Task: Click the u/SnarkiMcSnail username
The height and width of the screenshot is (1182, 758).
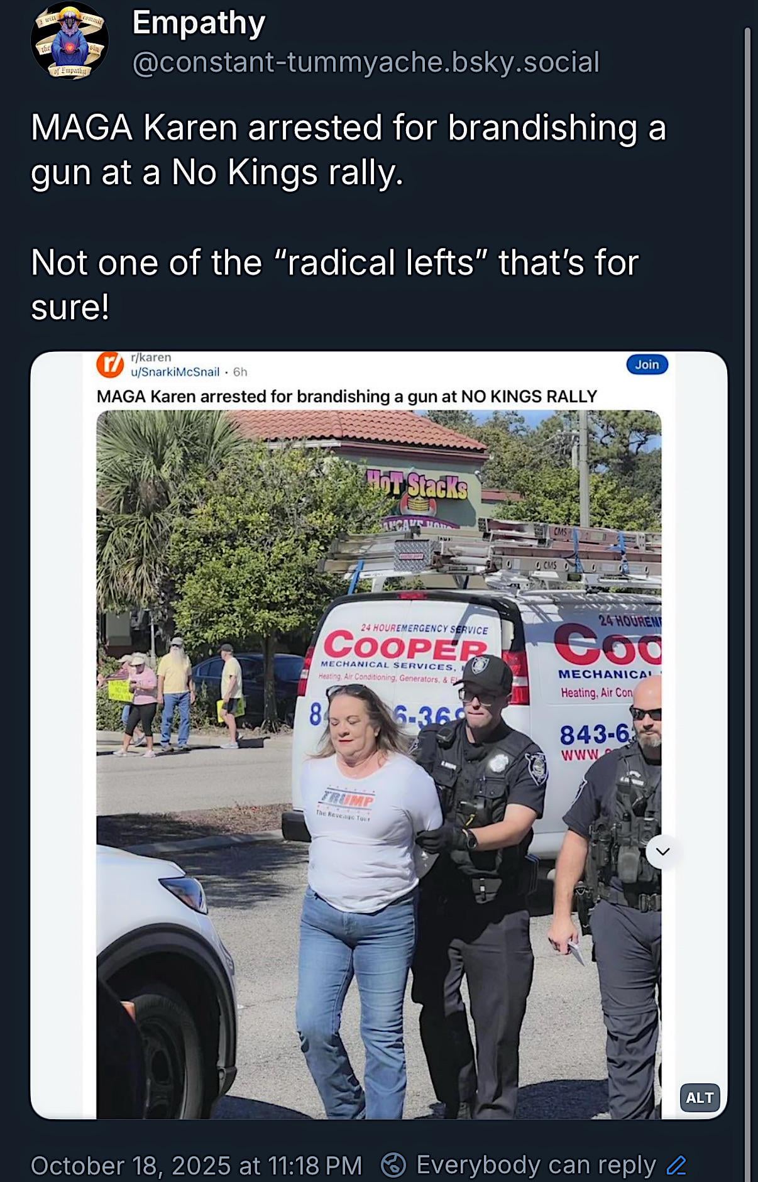Action: (175, 372)
